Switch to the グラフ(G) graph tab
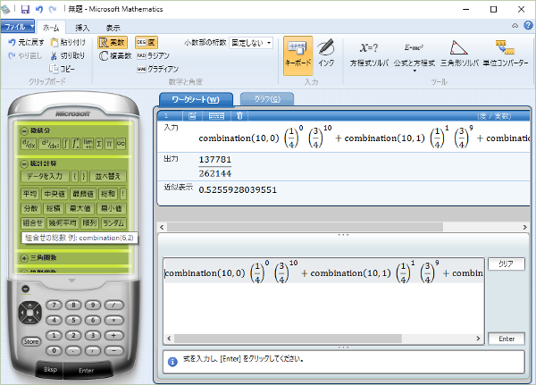Screen dimensions: 536x385 [267, 99]
